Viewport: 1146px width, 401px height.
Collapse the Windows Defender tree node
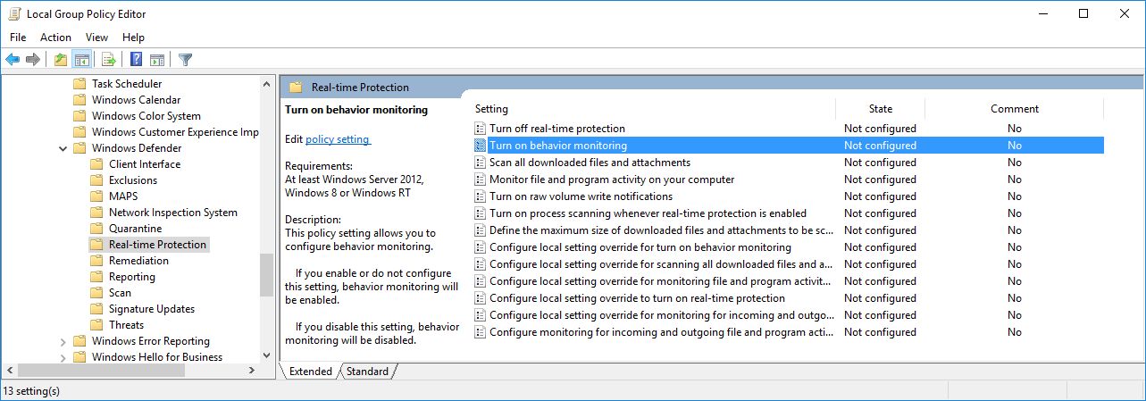63,148
